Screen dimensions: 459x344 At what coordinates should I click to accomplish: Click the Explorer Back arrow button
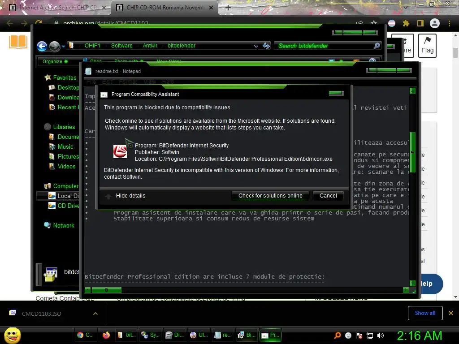(x=42, y=46)
